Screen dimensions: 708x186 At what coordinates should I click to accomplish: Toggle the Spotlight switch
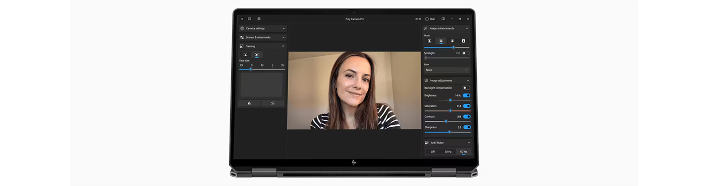(x=466, y=53)
